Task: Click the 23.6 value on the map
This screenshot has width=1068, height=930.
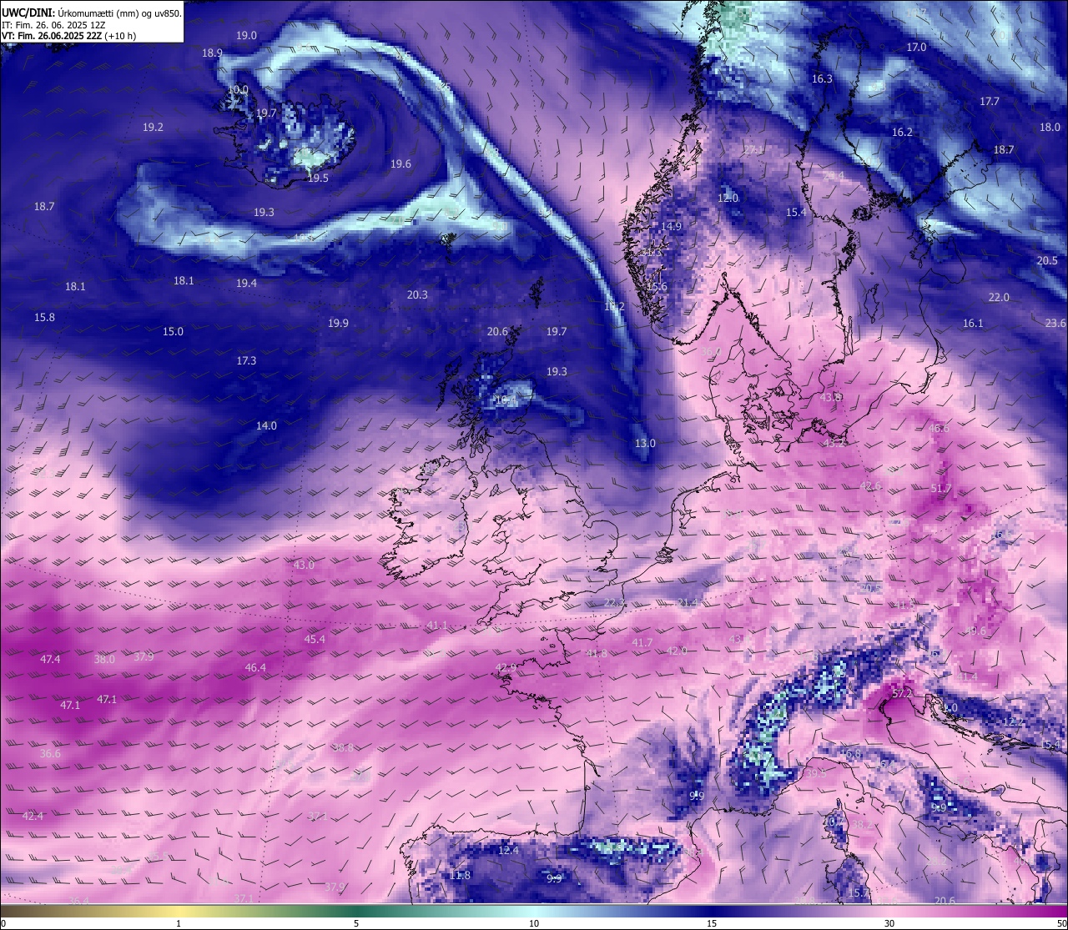Action: (x=1055, y=323)
